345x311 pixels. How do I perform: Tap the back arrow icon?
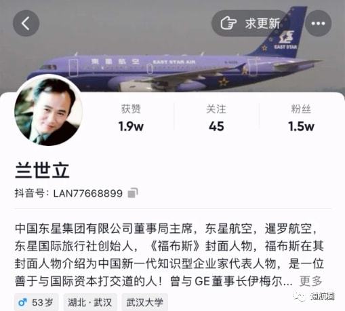26,23
